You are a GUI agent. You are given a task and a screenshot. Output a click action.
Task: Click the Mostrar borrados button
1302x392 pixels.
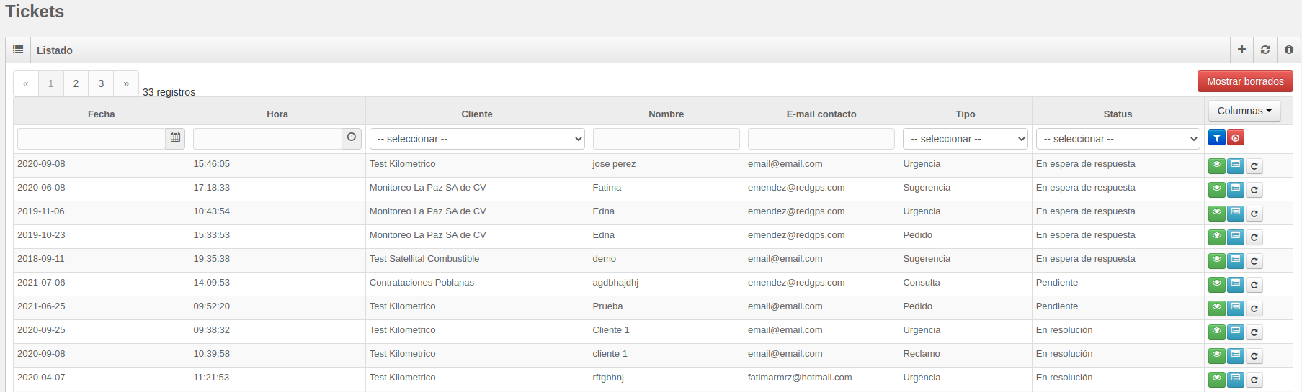pyautogui.click(x=1245, y=81)
